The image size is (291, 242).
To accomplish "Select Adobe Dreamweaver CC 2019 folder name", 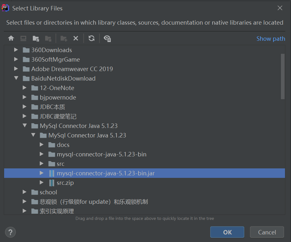I will (x=72, y=69).
